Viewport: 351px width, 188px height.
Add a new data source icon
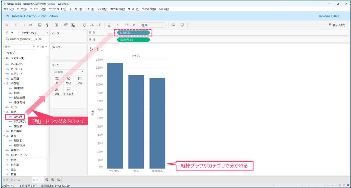pyautogui.click(x=47, y=25)
